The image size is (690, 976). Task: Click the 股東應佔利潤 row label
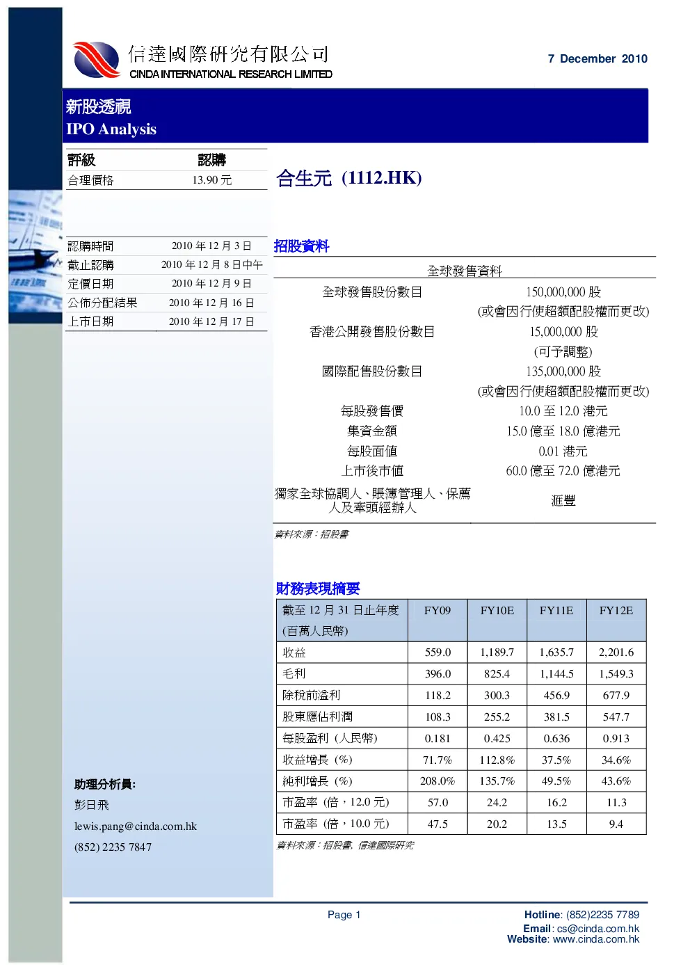(317, 717)
